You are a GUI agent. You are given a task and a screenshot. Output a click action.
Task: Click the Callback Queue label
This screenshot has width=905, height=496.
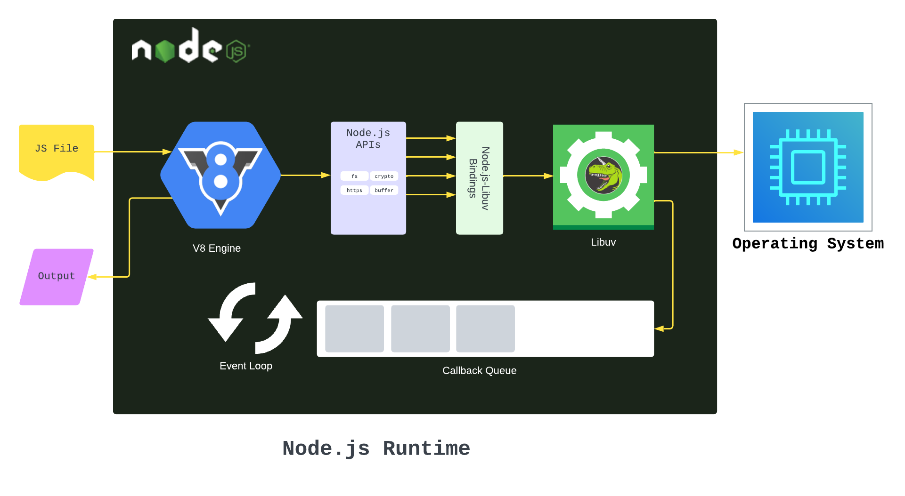(480, 371)
